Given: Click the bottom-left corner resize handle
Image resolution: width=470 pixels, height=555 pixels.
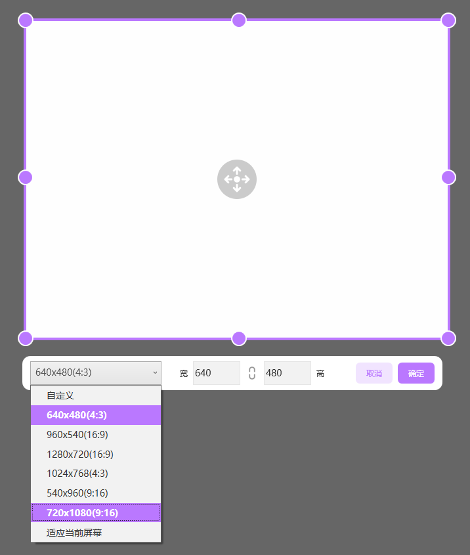Looking at the screenshot, I should pos(26,338).
